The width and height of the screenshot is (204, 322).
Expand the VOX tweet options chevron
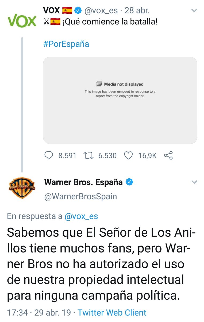(x=194, y=11)
